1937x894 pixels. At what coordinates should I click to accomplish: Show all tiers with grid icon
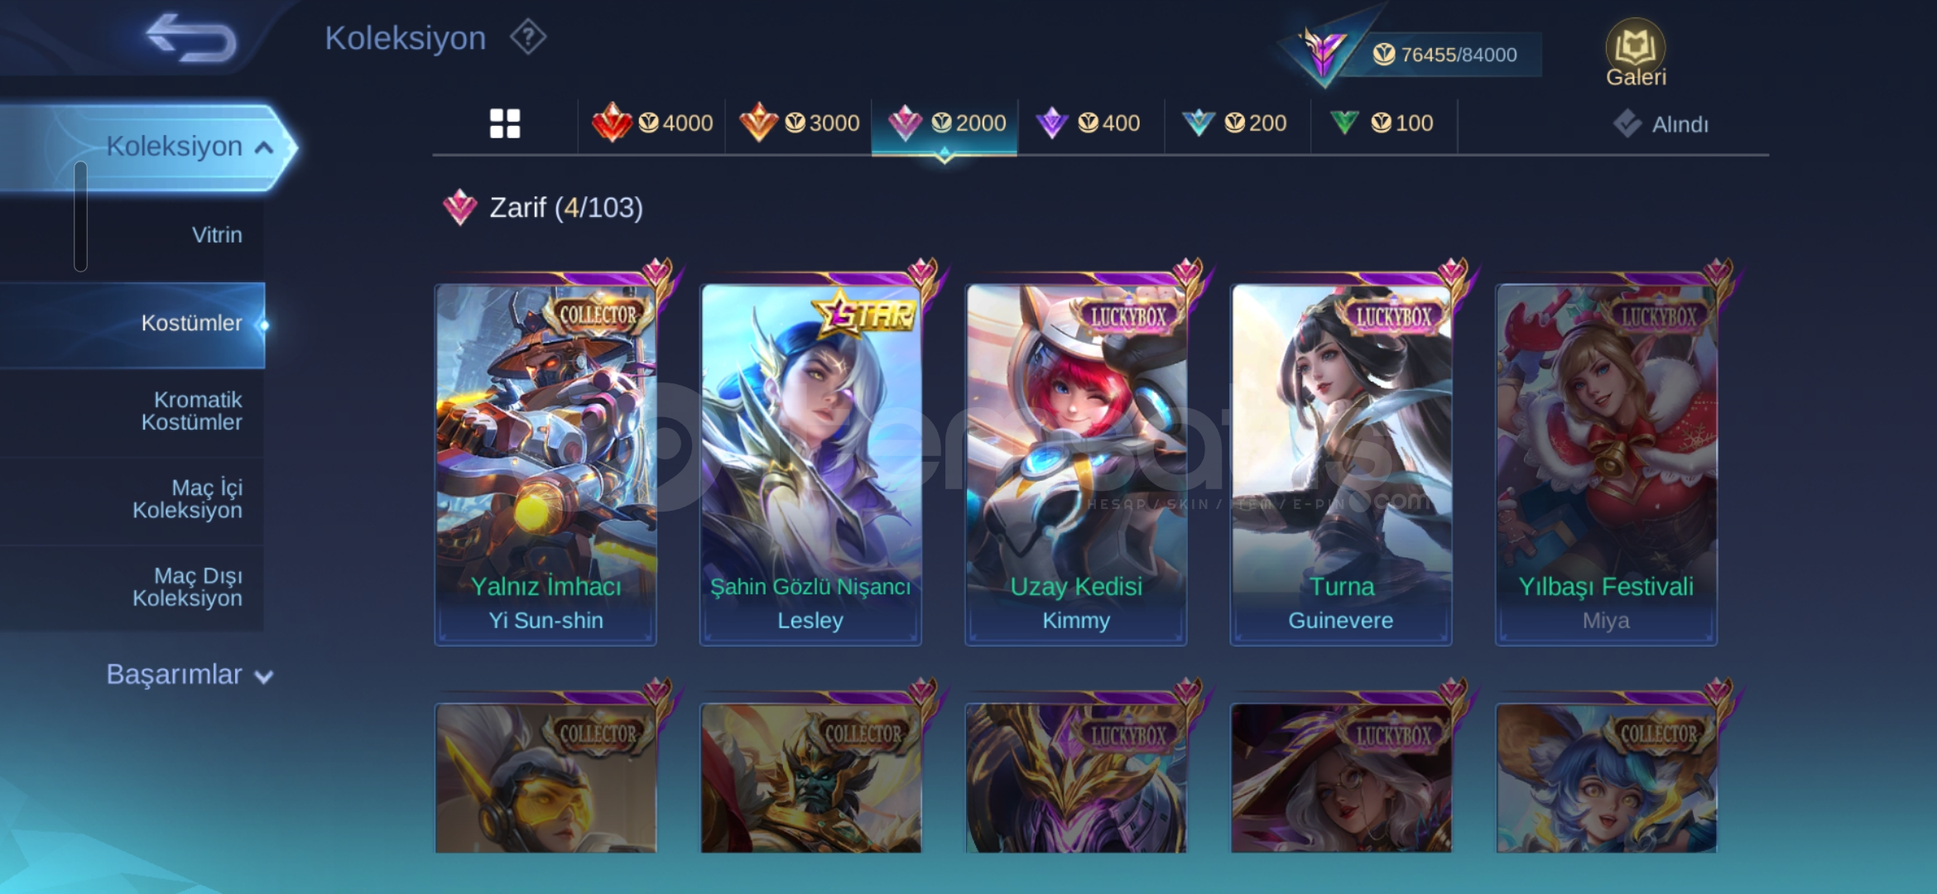tap(505, 123)
